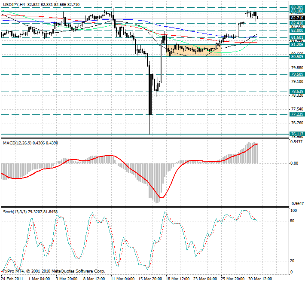Click the 79.880 price axis value

pos(297,68)
